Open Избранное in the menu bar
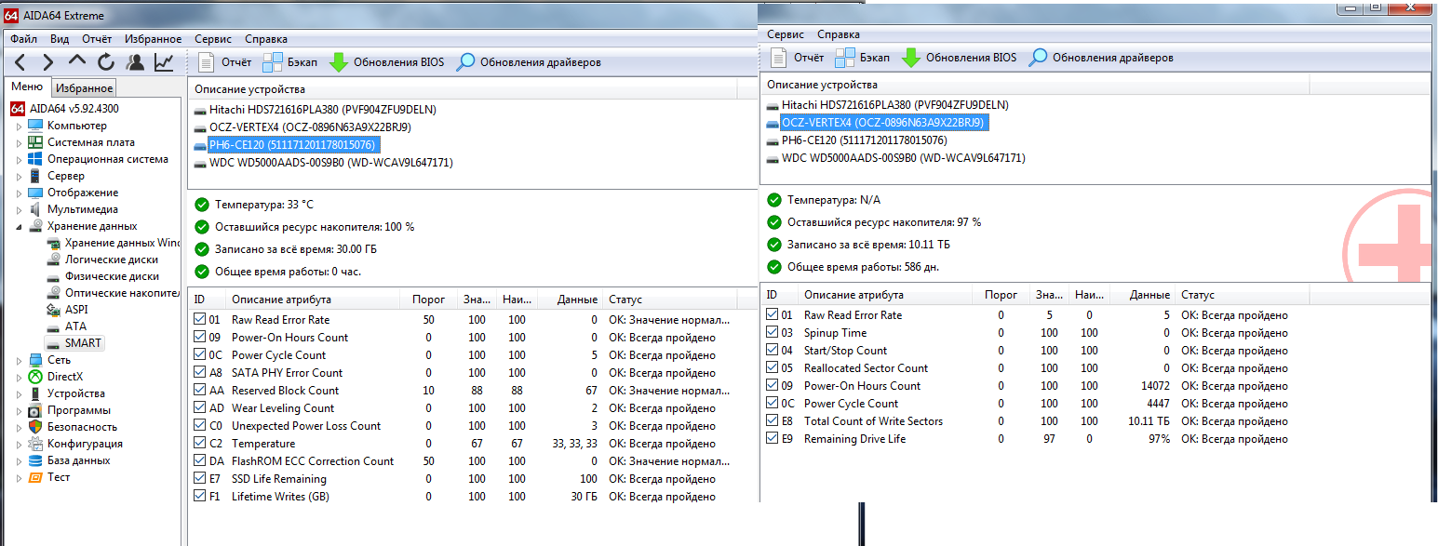This screenshot has width=1438, height=546. [152, 39]
